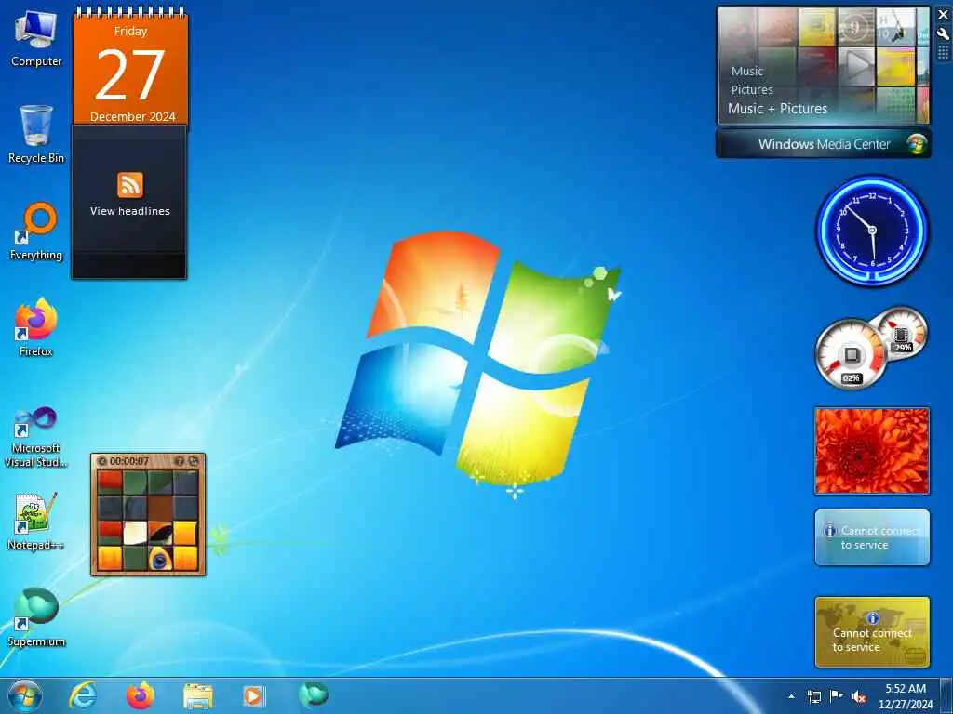This screenshot has height=714, width=953.
Task: Click the countdown number 9 thumbnail
Action: point(856,27)
